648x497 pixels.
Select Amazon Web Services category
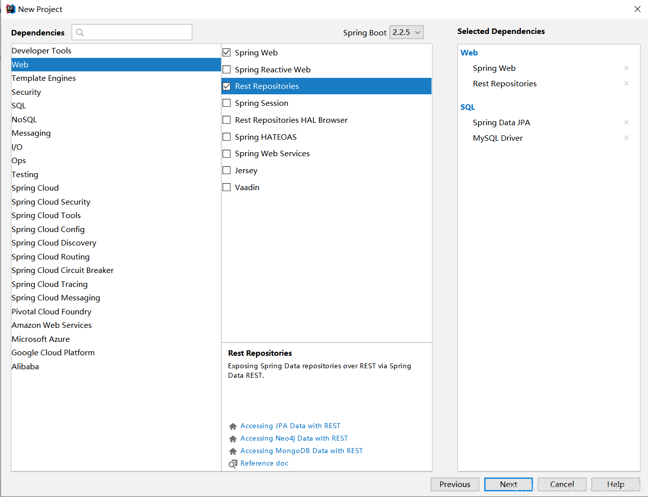pyautogui.click(x=116, y=325)
